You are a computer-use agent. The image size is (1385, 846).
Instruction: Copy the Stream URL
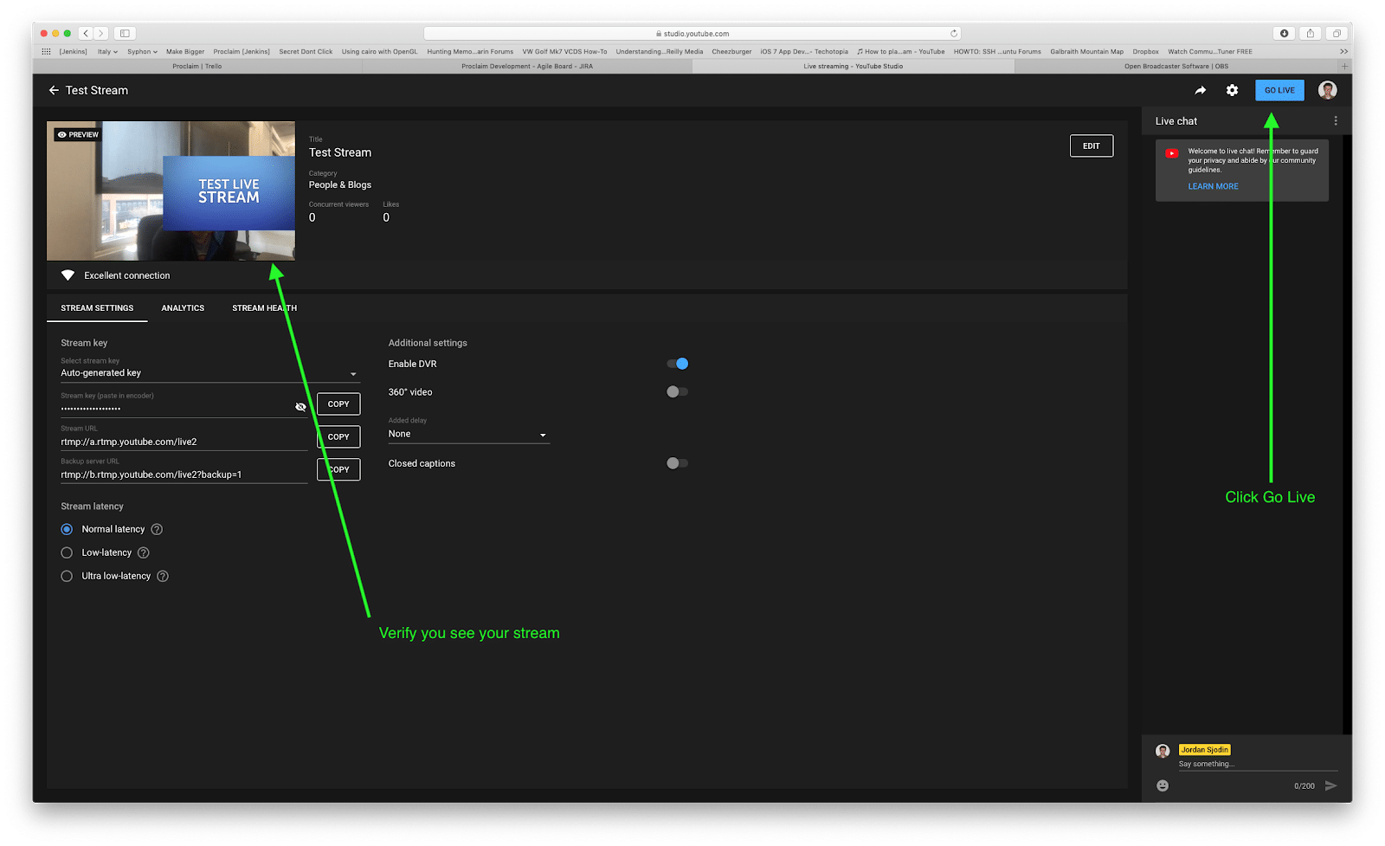[x=338, y=436]
